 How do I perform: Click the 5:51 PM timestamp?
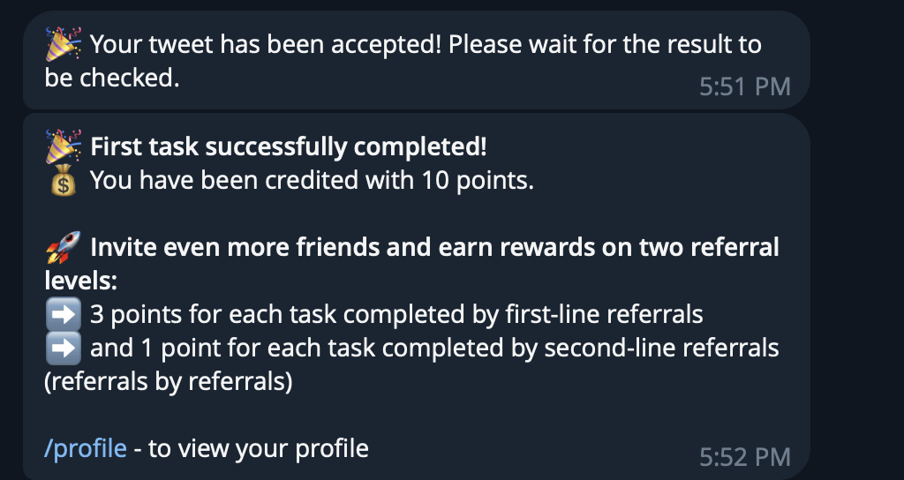pos(744,86)
